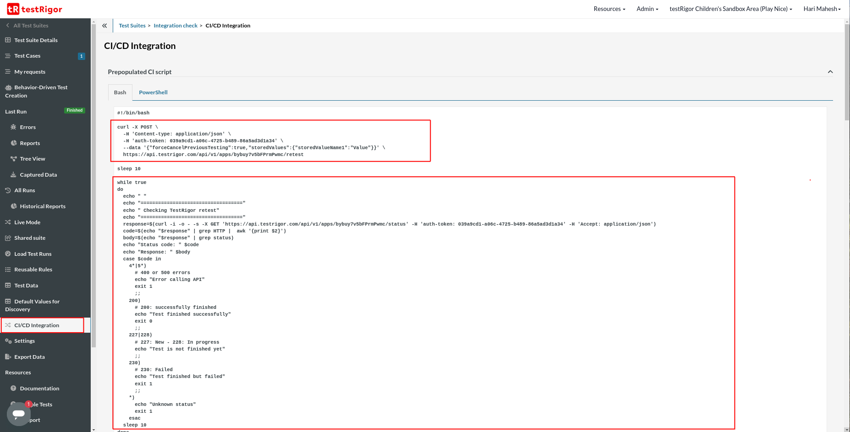This screenshot has height=432, width=850.
Task: Open the Resources dropdown menu
Action: (x=609, y=9)
